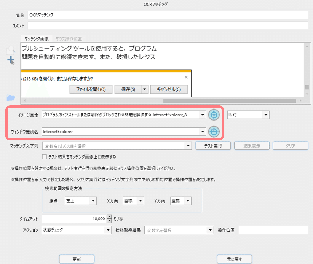The image size is (313, 264).
Task: Focus the コメント input field
Action: [x=168, y=26]
